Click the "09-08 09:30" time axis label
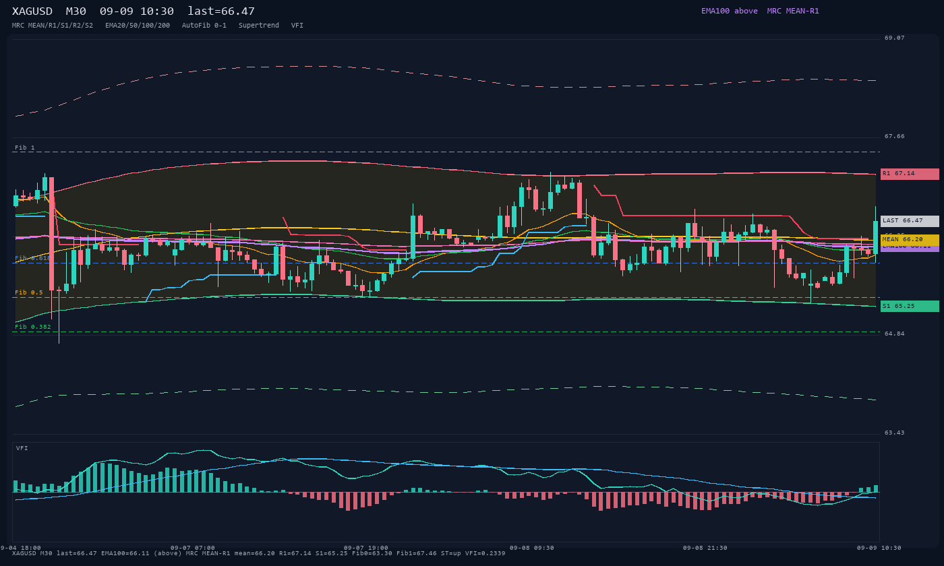Viewport: 944px width, 566px height. [532, 548]
